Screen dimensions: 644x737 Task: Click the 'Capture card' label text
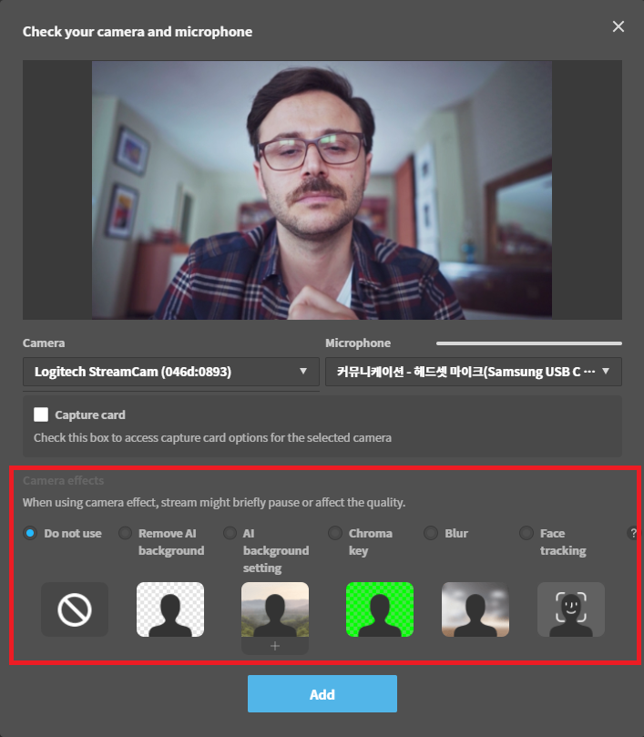click(x=90, y=415)
